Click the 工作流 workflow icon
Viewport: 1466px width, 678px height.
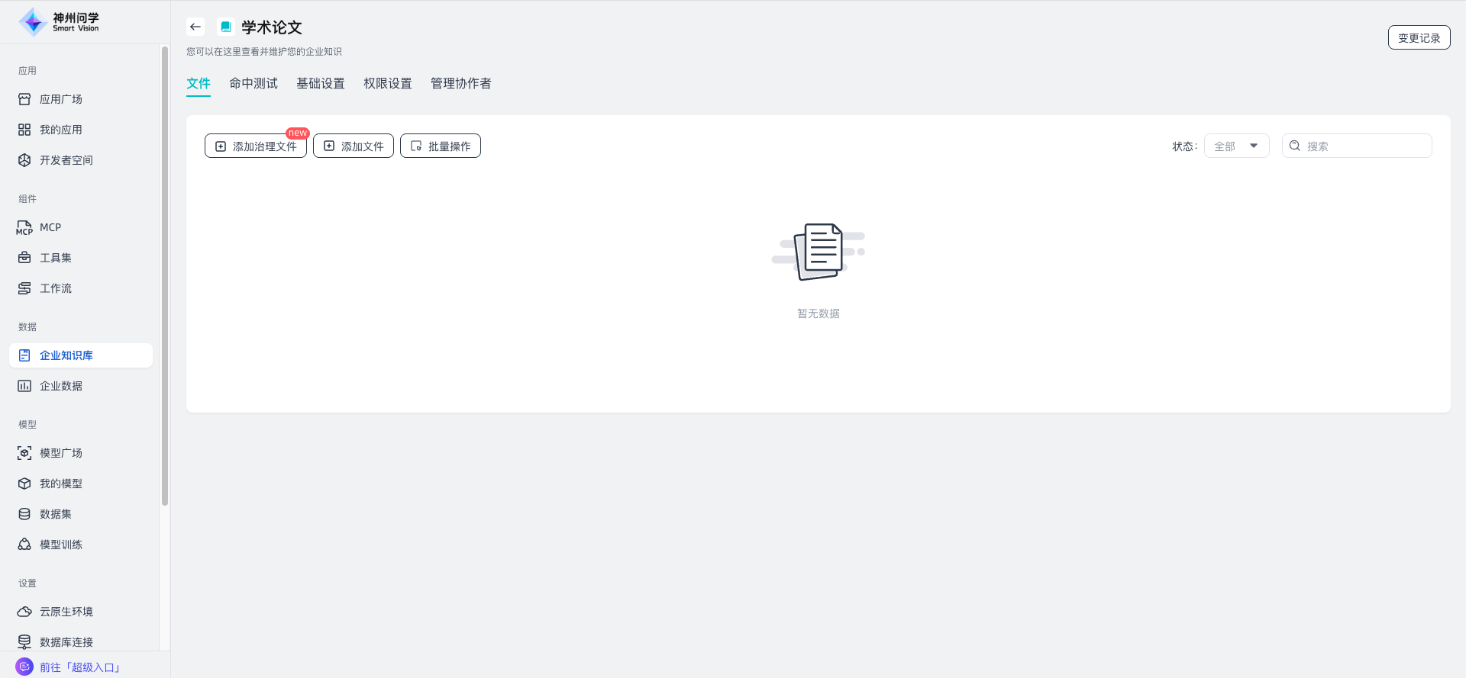[24, 288]
